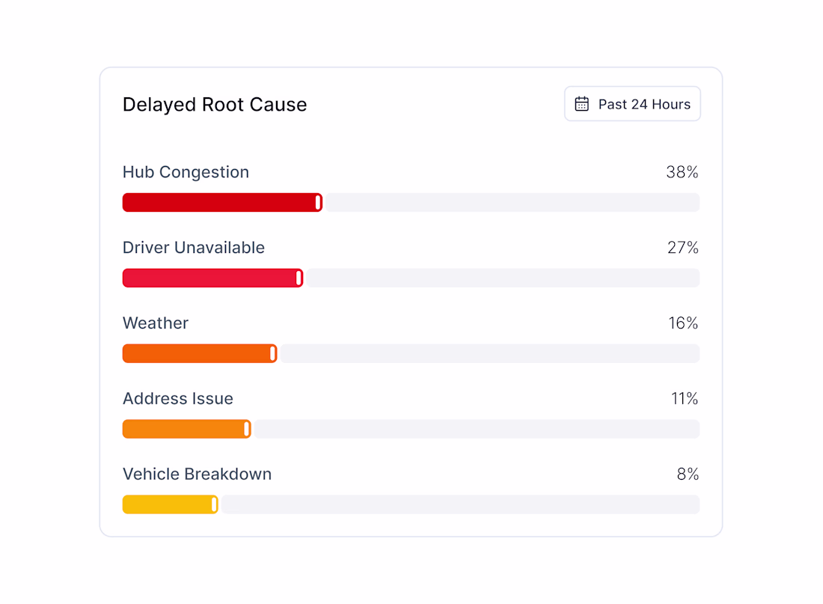Viewport: 823px width, 604px height.
Task: Click the red Driver Unavailable progress bar
Action: pos(212,278)
